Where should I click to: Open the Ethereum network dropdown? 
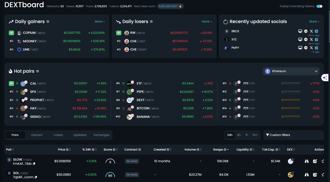tap(291, 71)
